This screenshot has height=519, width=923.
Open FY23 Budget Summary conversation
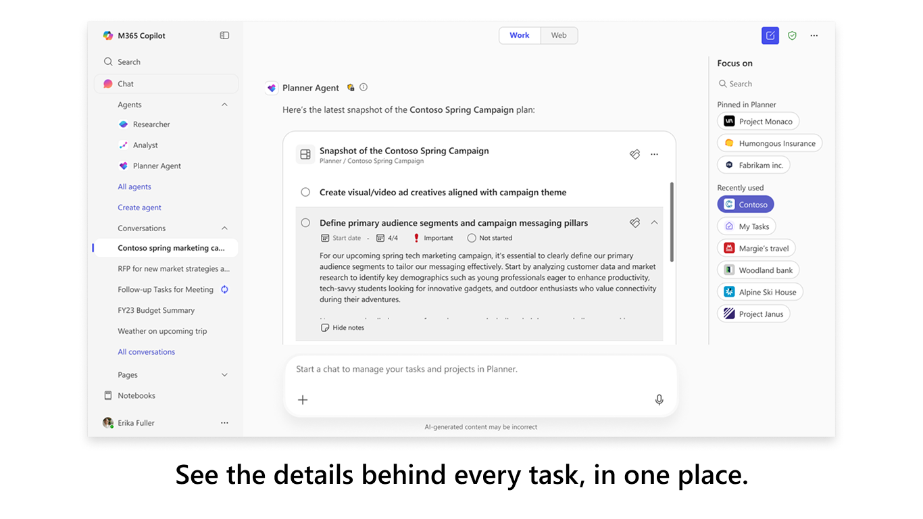point(156,311)
